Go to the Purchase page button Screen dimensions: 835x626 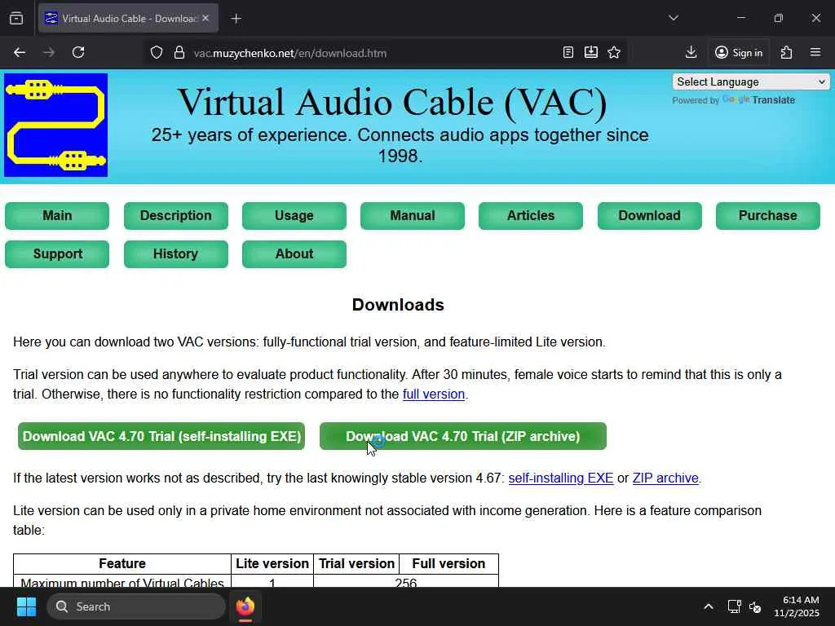(x=768, y=215)
